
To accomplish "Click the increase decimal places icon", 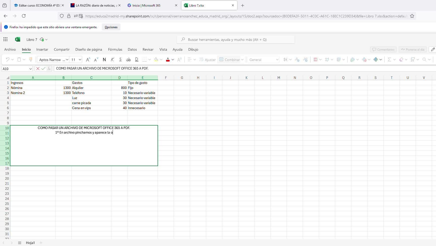I will point(297,60).
